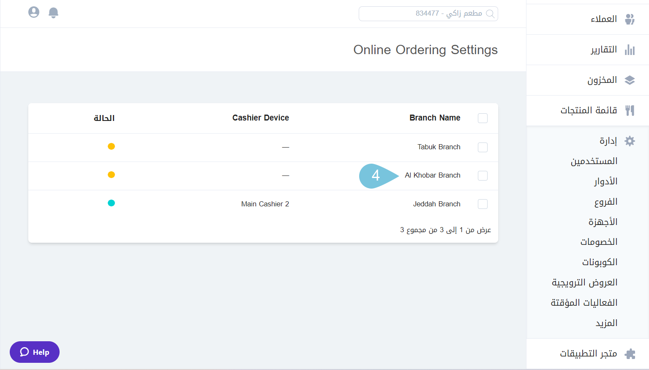Screen dimensions: 649x370
Task: Click the قائمة المنتجات cutlery icon
Action: coord(630,110)
